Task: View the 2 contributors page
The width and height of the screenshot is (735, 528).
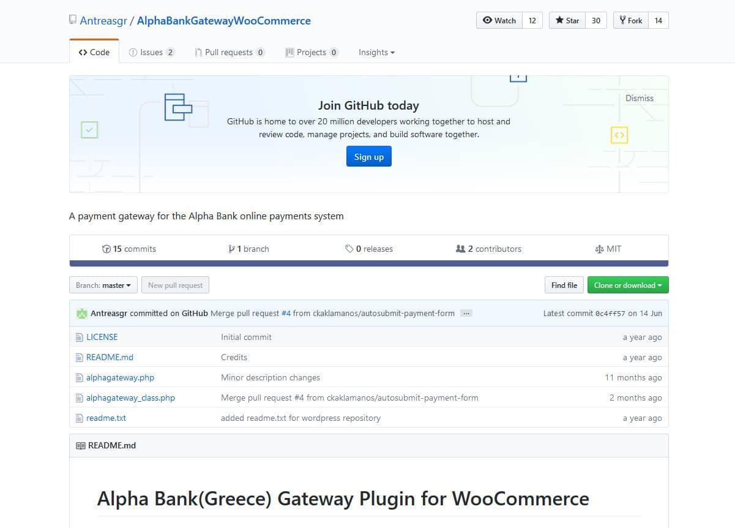Action: point(488,249)
